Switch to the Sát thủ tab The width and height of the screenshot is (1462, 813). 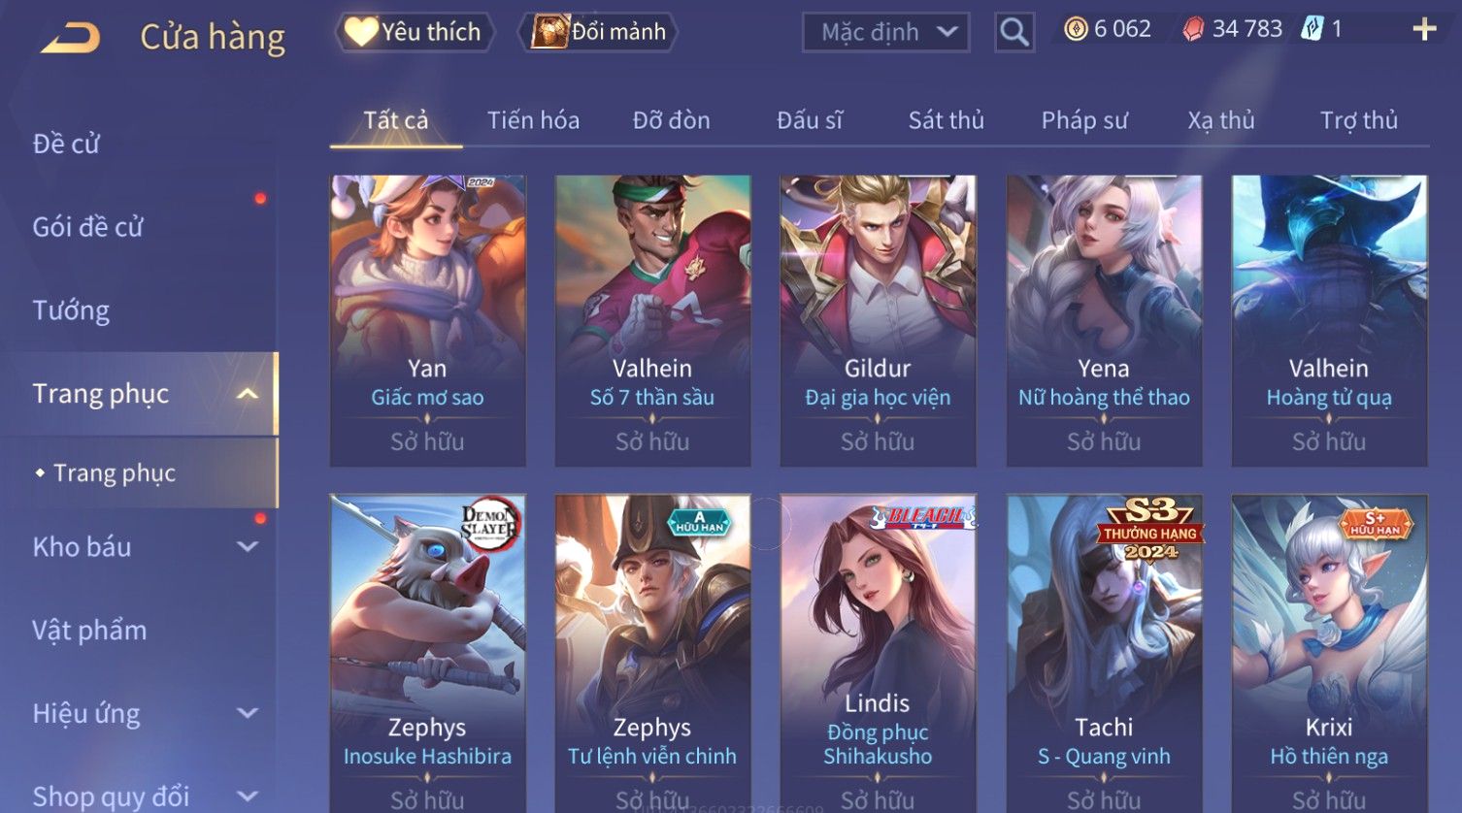(x=947, y=120)
